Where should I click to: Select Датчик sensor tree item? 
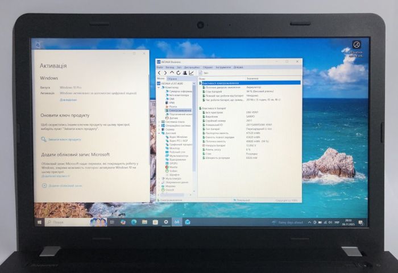[172, 118]
